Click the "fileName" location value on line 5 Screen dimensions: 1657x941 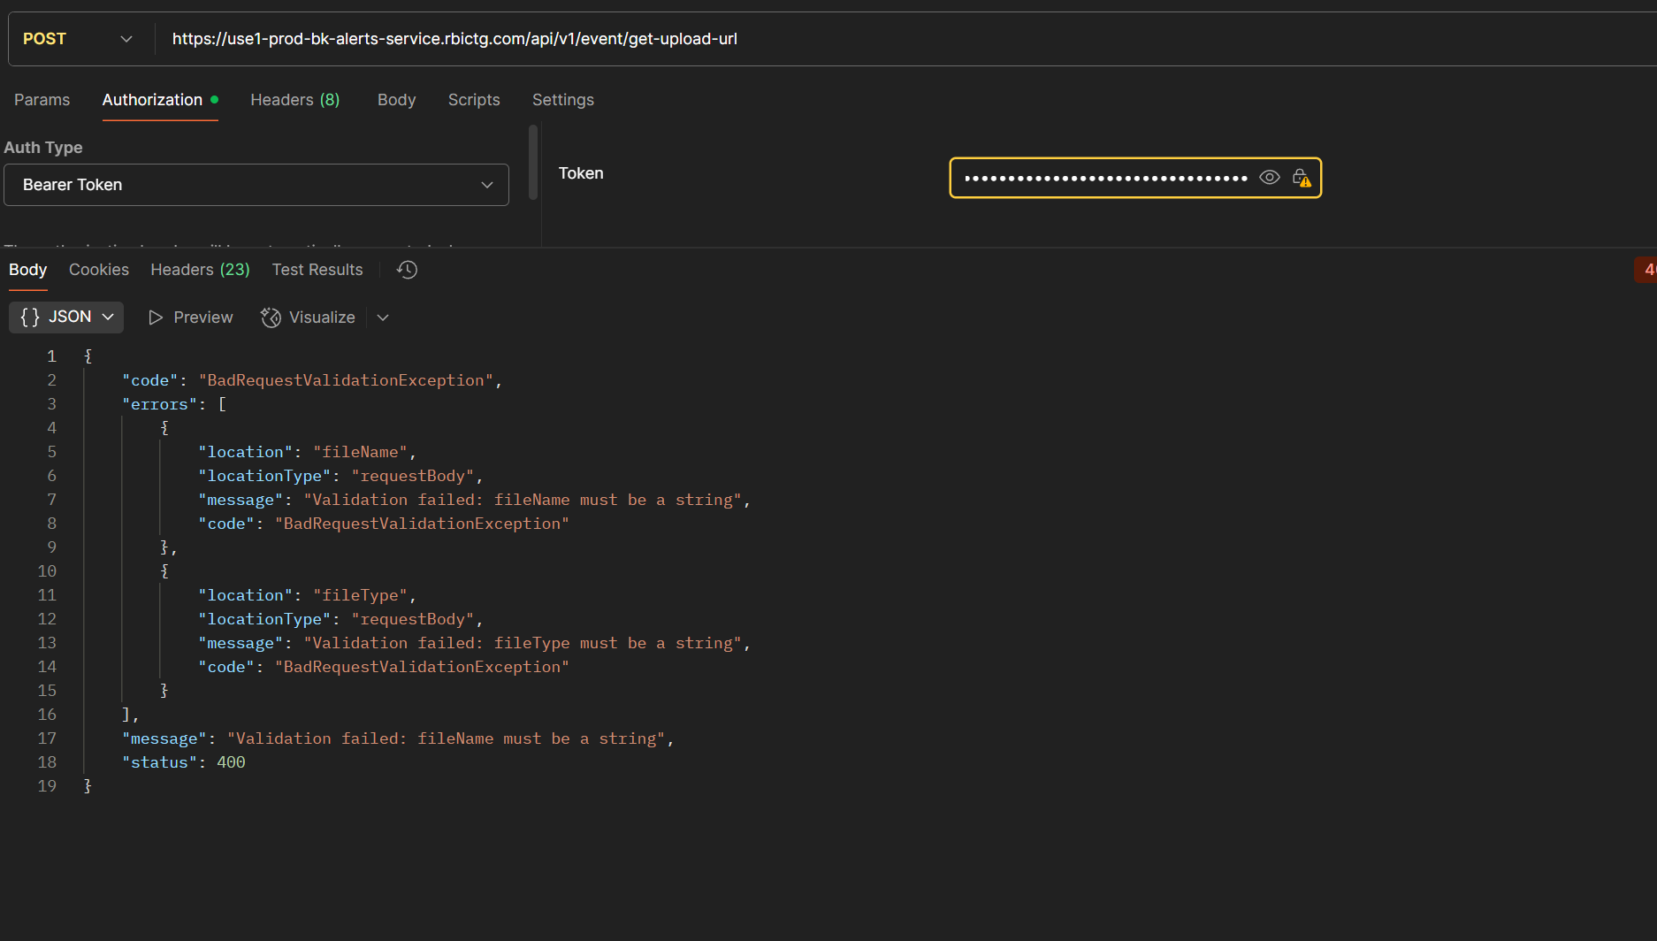[360, 452]
